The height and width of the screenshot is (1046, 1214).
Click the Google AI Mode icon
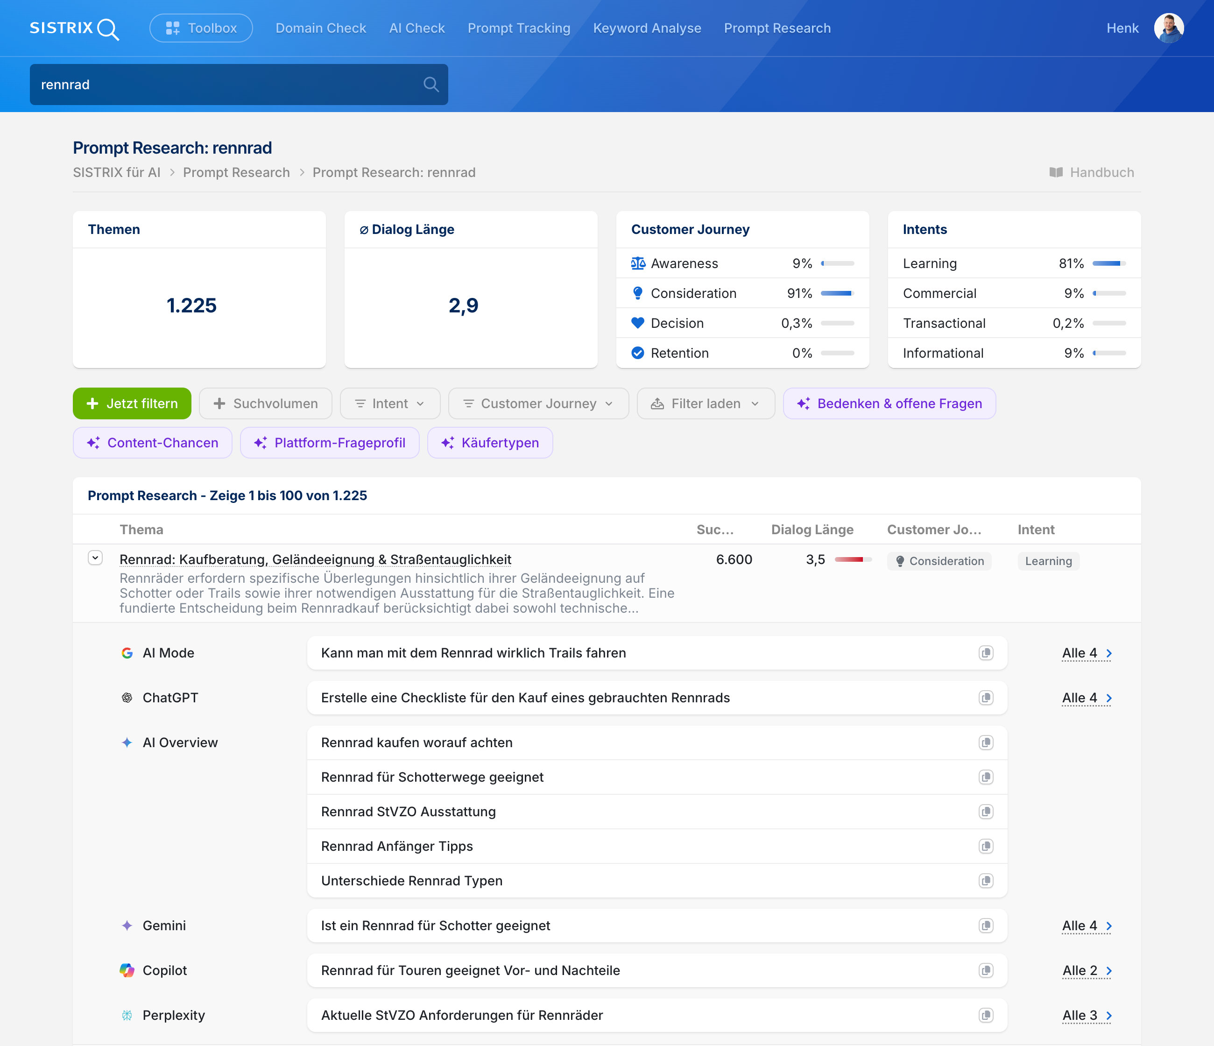coord(127,653)
